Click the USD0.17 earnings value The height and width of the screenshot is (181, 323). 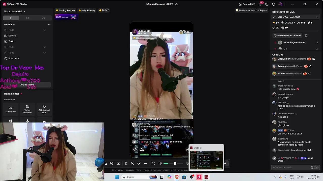click(x=288, y=23)
